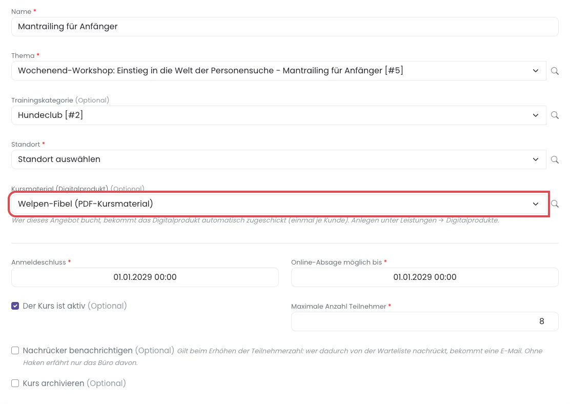Open the Welpen-Fibel Kursmaterial dropdown
The width and height of the screenshot is (570, 404).
[x=278, y=204]
